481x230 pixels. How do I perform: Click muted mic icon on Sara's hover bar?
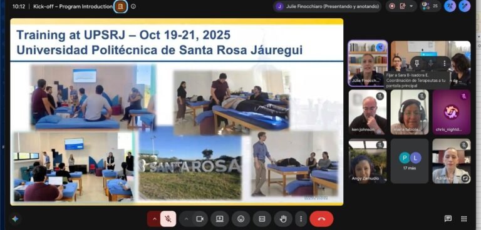431,63
